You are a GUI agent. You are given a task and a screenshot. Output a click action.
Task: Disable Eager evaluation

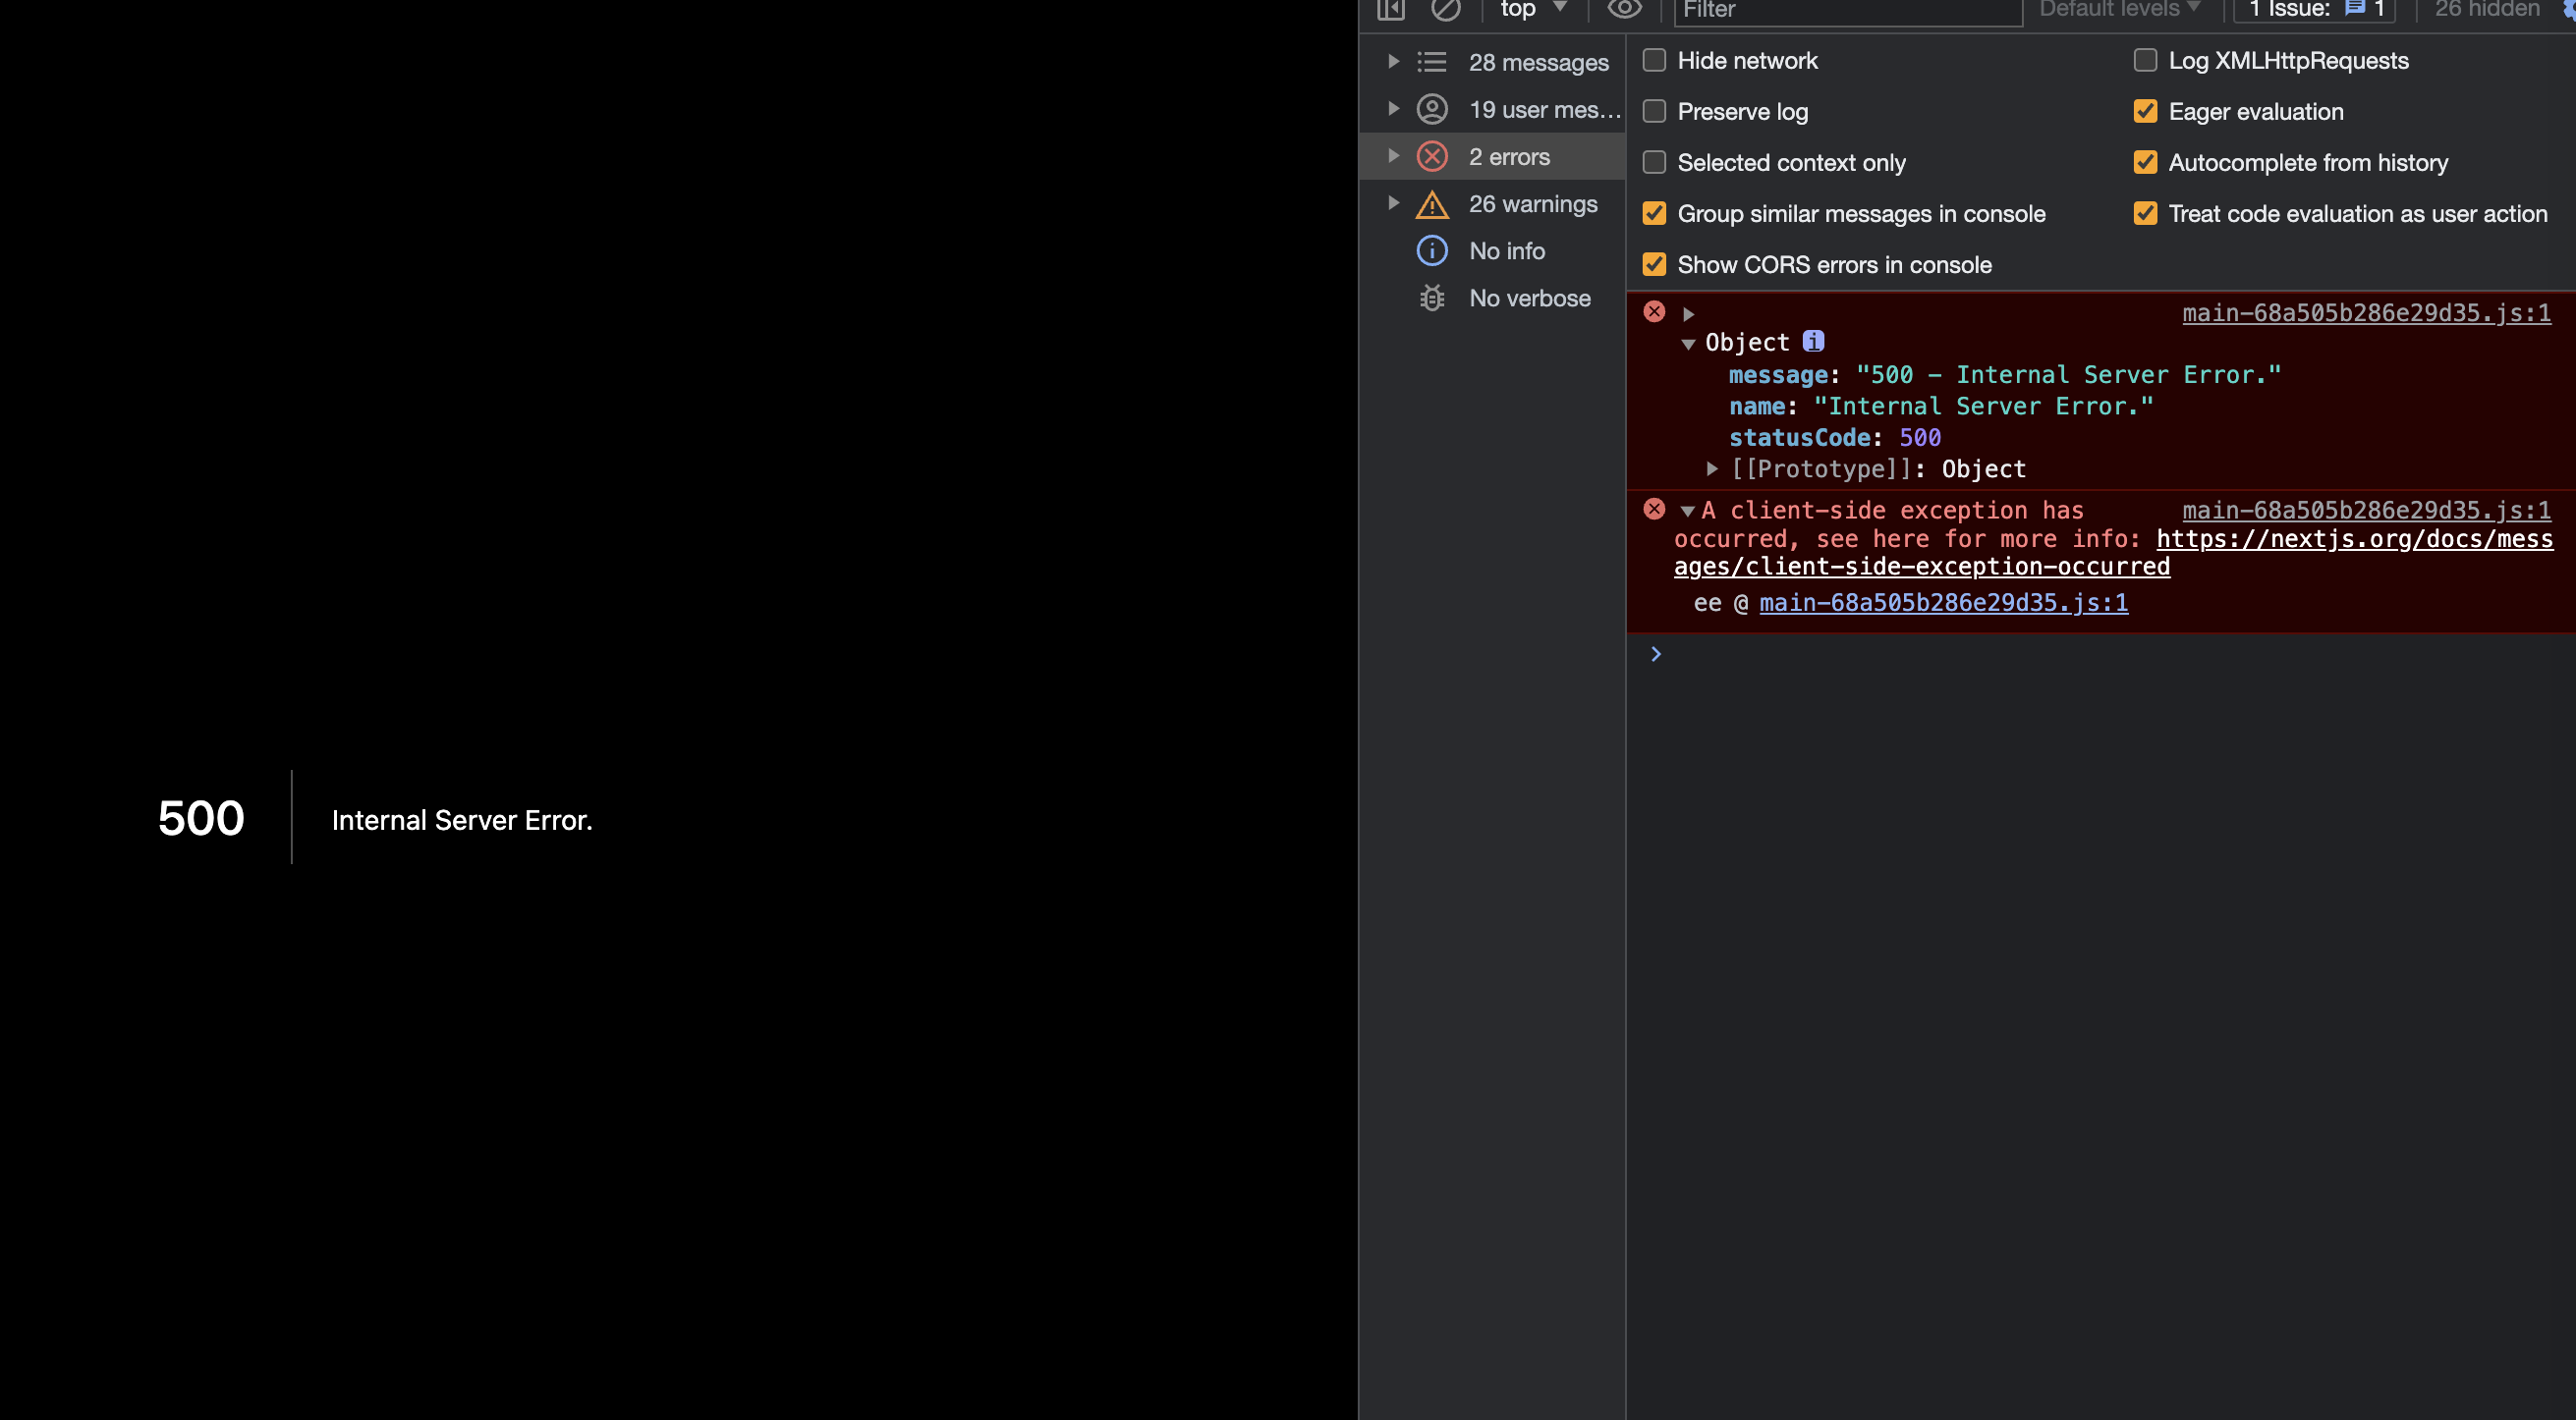pyautogui.click(x=2145, y=112)
